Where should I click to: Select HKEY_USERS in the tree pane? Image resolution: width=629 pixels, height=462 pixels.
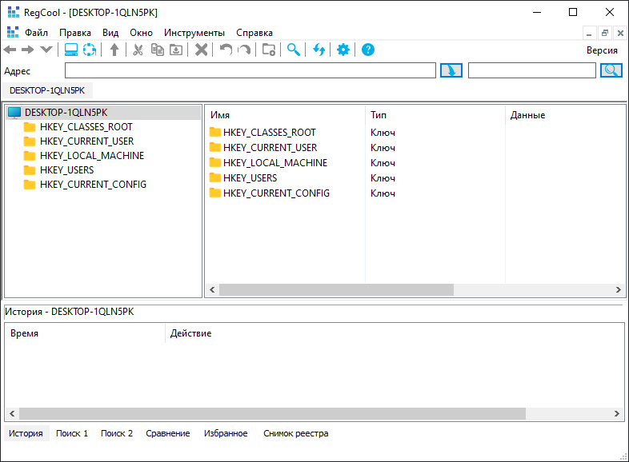pyautogui.click(x=67, y=170)
